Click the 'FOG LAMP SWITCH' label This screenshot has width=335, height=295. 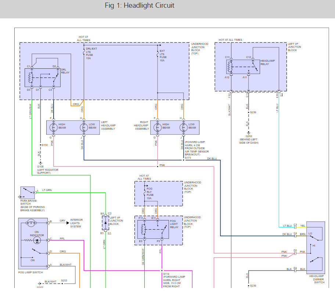tap(30, 272)
